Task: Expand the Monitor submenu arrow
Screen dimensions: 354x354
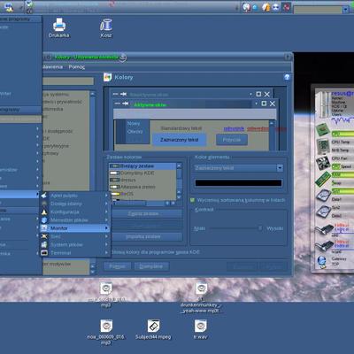Action: pos(106,228)
